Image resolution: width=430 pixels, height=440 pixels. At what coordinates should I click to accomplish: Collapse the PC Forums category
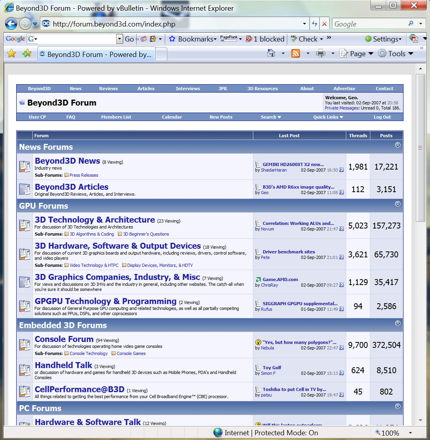tap(398, 406)
